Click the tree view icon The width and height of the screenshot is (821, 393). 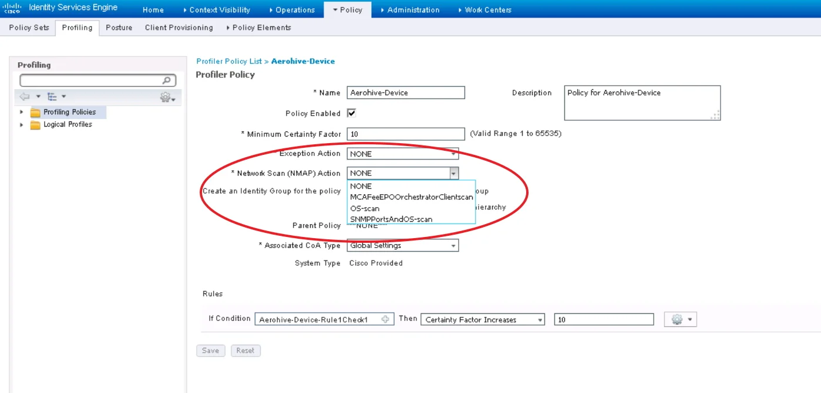point(52,96)
